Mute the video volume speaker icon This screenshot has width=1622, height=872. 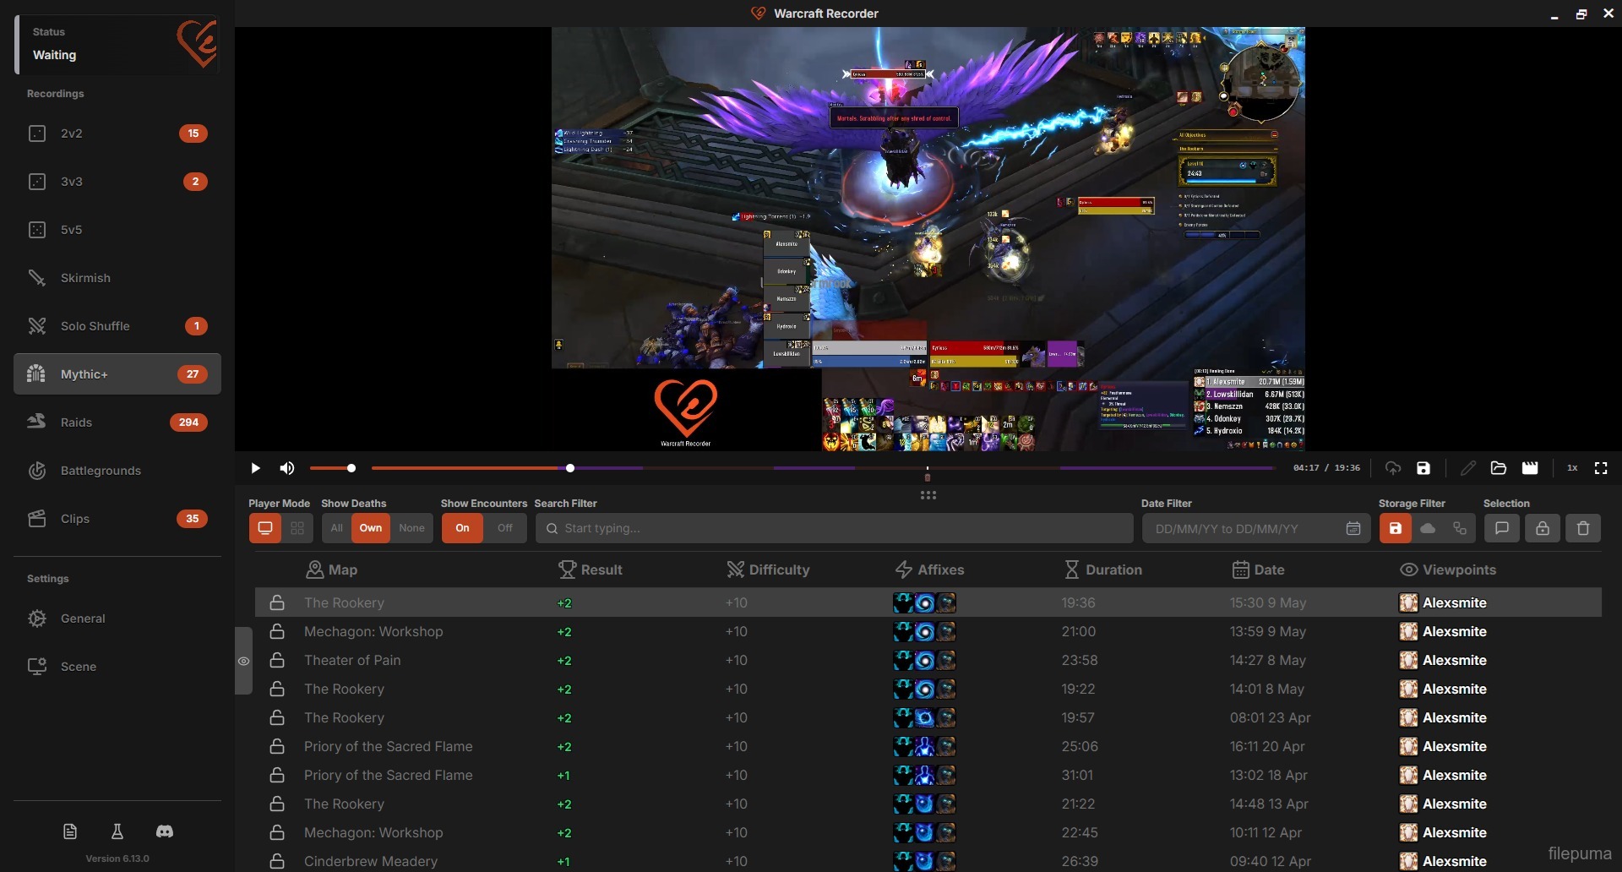pyautogui.click(x=287, y=468)
